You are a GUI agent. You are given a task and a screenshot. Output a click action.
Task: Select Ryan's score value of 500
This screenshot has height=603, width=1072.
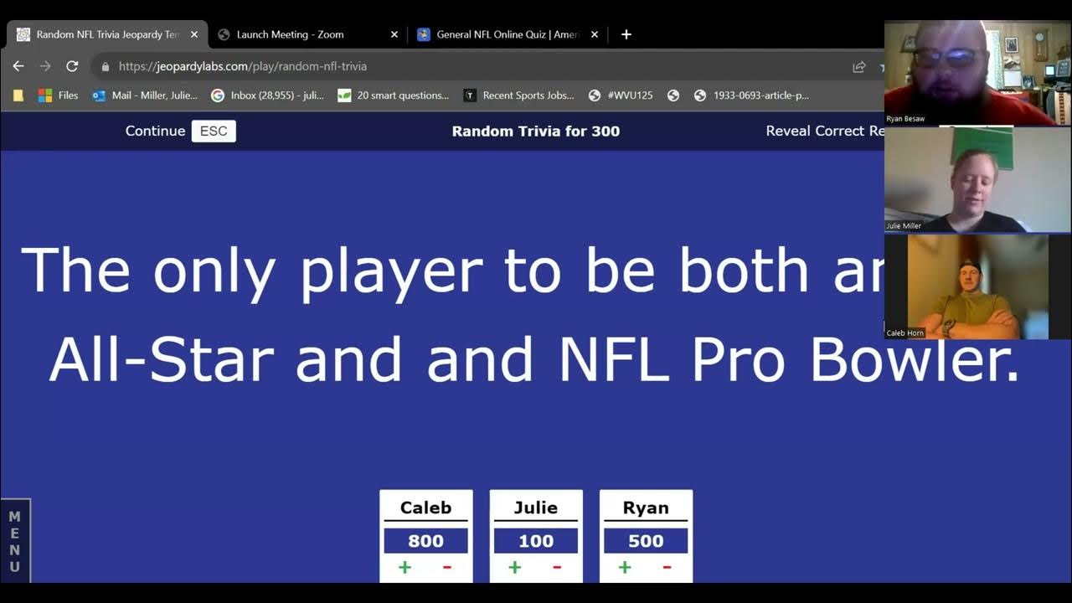[646, 540]
